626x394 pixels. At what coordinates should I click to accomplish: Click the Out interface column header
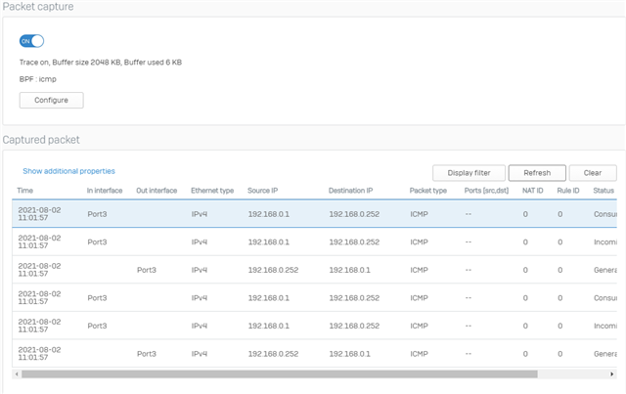coord(156,191)
